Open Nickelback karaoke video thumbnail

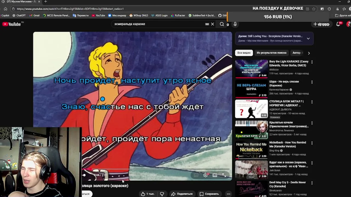tap(251, 149)
